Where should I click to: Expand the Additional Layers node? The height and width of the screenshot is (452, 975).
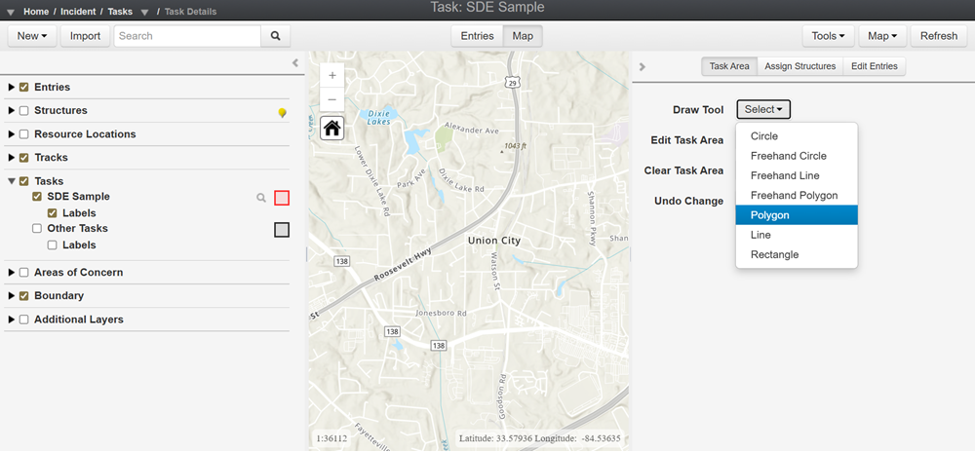(11, 320)
